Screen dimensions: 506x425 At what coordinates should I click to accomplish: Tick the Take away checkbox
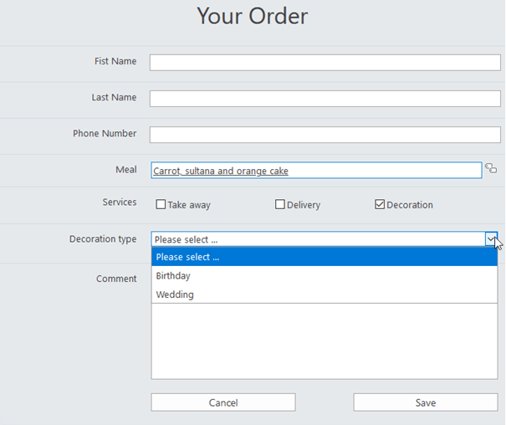[x=161, y=204]
